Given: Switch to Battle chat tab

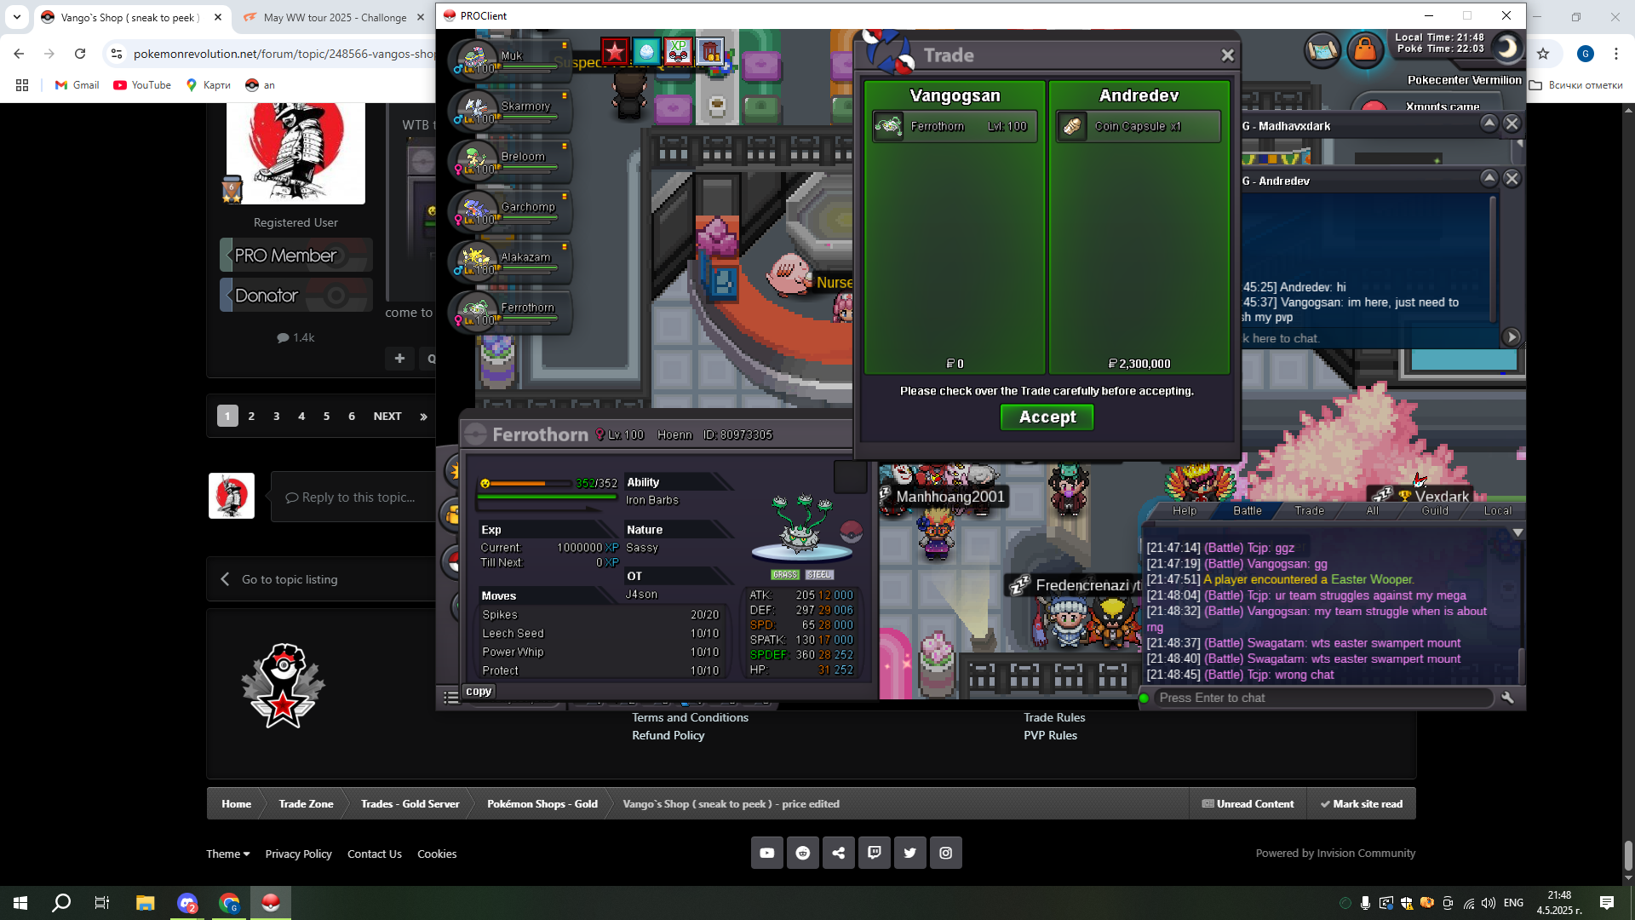Looking at the screenshot, I should (x=1248, y=511).
